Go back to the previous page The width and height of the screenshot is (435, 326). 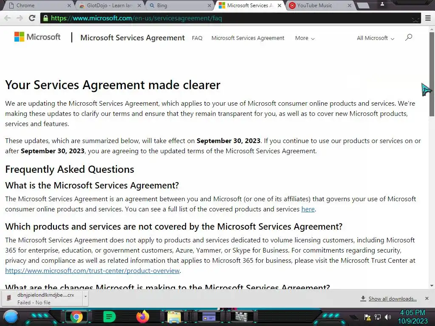pyautogui.click(x=8, y=18)
